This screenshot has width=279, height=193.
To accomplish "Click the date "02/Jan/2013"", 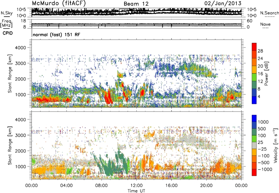I will coord(223,3).
